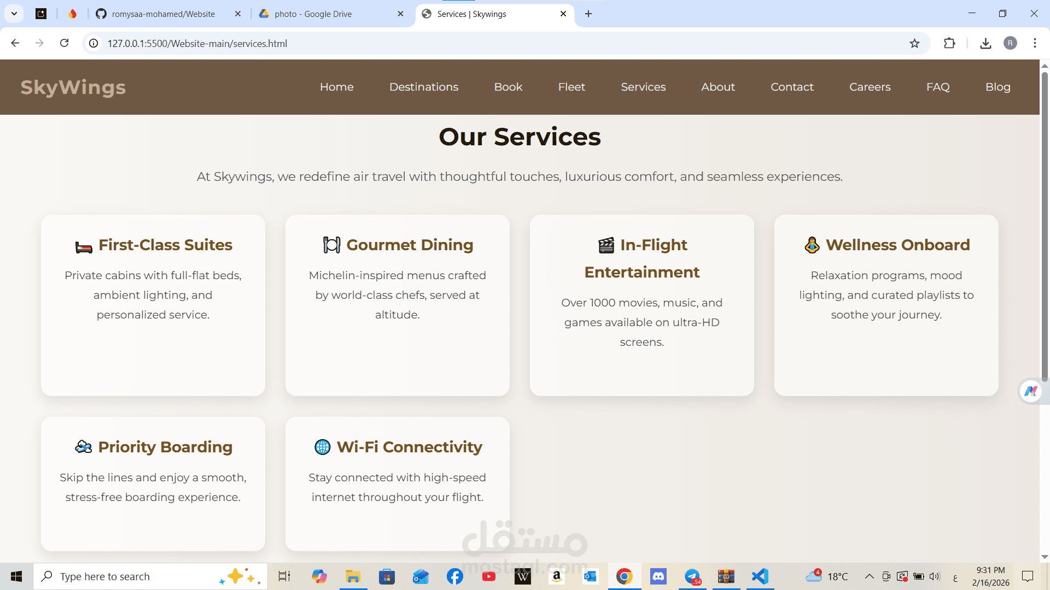Open the Chrome three-dot menu
The image size is (1050, 590).
click(x=1035, y=43)
